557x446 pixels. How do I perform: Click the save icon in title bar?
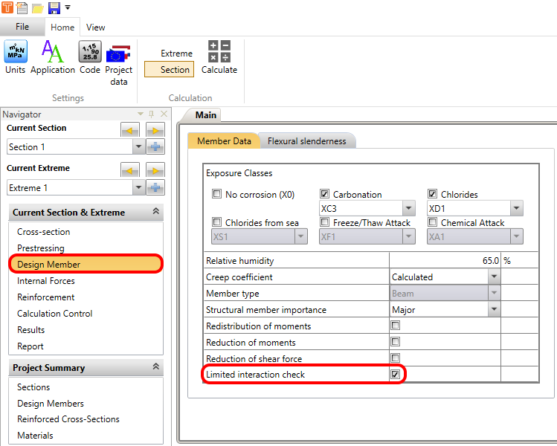pos(54,8)
